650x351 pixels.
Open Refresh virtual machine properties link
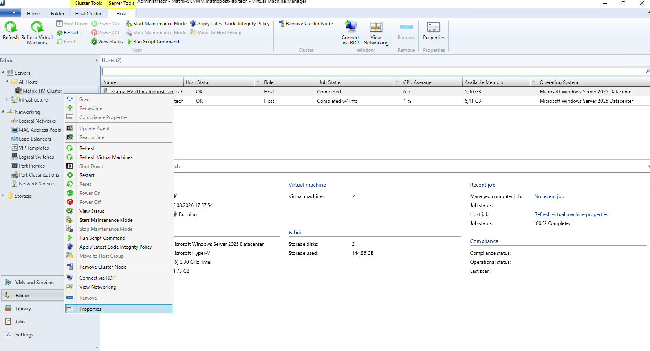[571, 214]
